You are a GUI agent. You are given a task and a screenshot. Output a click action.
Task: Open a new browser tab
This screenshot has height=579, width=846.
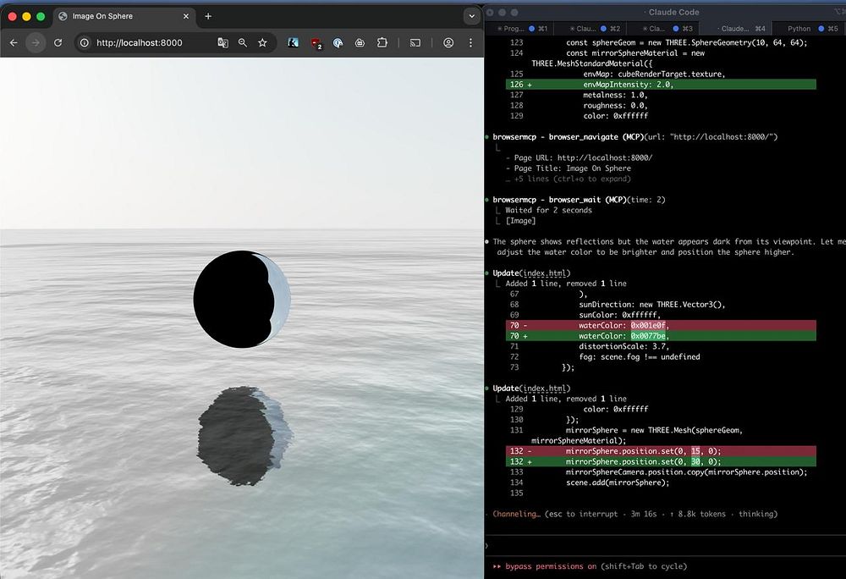click(208, 16)
